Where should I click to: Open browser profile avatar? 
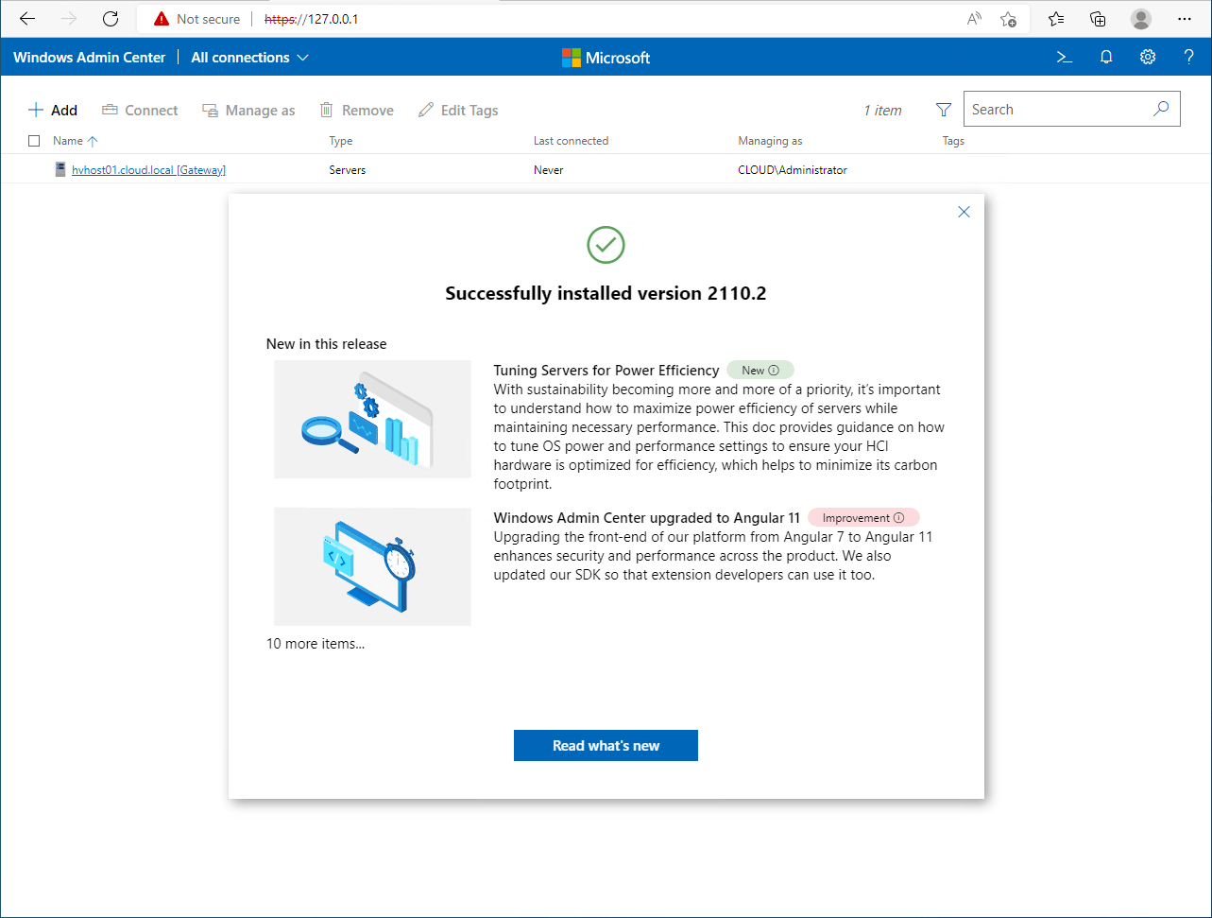click(x=1141, y=19)
